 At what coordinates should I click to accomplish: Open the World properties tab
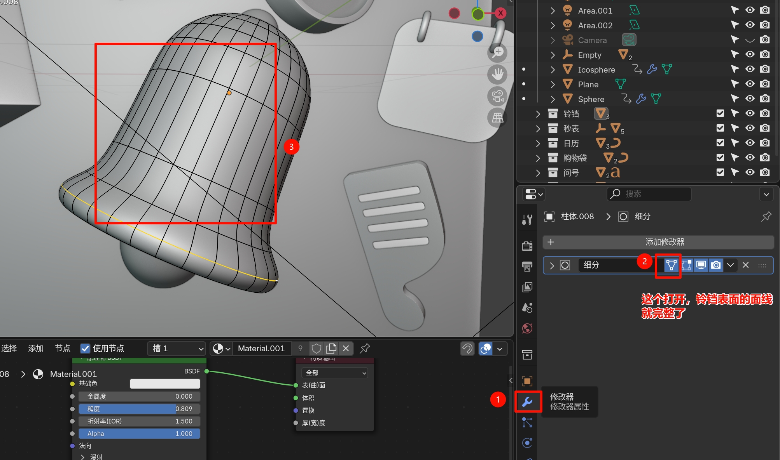[x=527, y=328]
